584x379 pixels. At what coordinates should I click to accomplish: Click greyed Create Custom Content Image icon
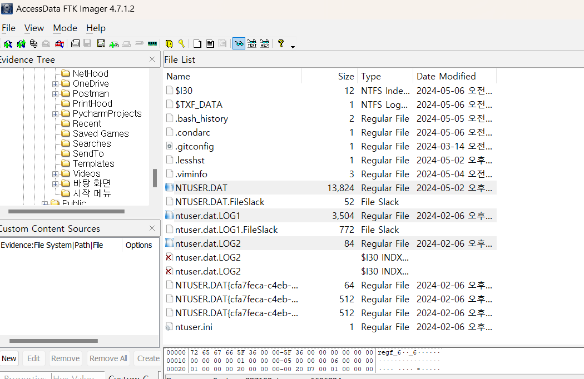pos(126,44)
